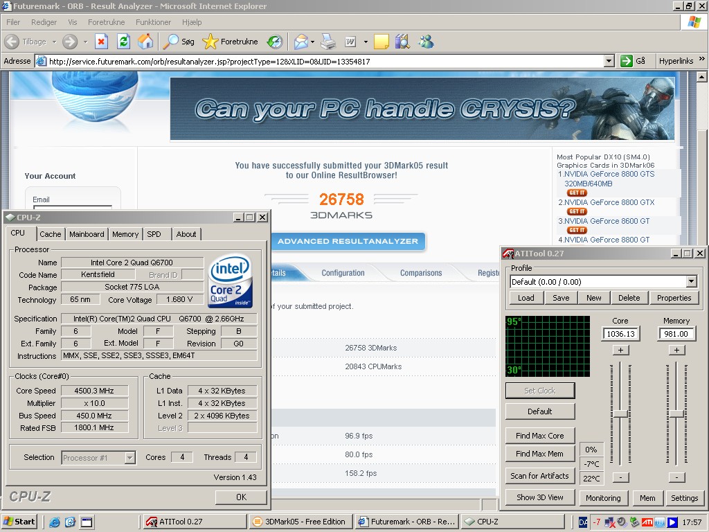Click the Mail envelope icon

pyautogui.click(x=300, y=42)
